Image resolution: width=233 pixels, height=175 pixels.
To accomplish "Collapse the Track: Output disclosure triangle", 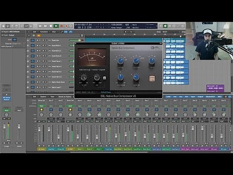I will [2, 35].
